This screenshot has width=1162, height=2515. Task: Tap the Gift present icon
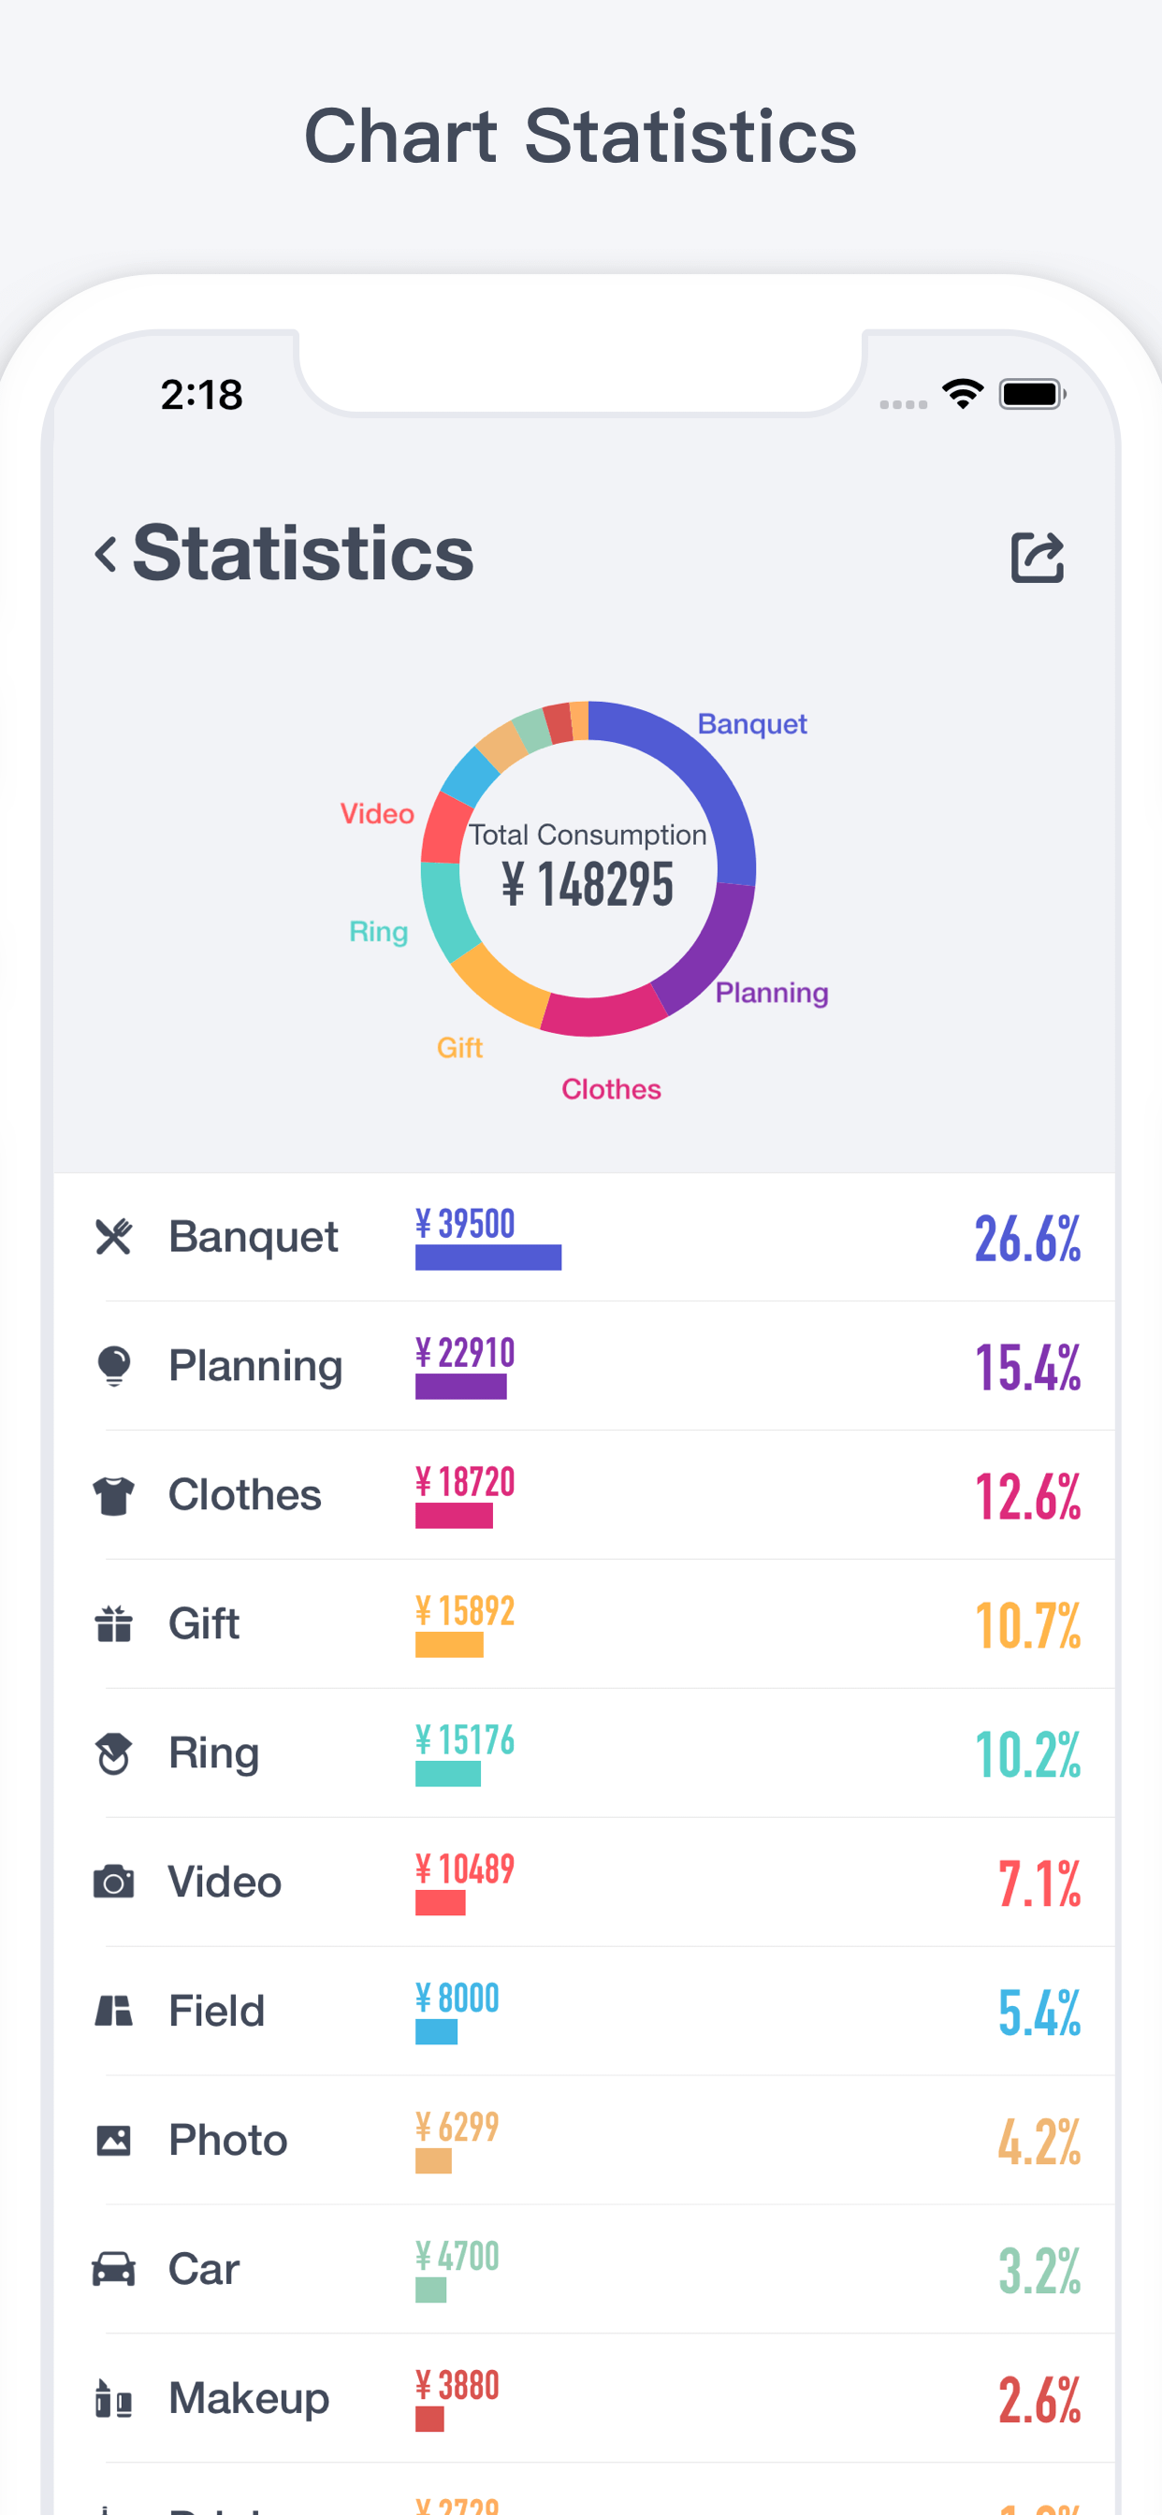point(113,1622)
